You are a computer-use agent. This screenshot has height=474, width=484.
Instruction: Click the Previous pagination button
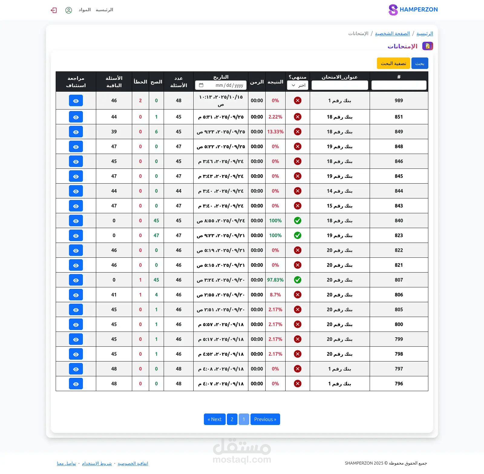tap(265, 419)
